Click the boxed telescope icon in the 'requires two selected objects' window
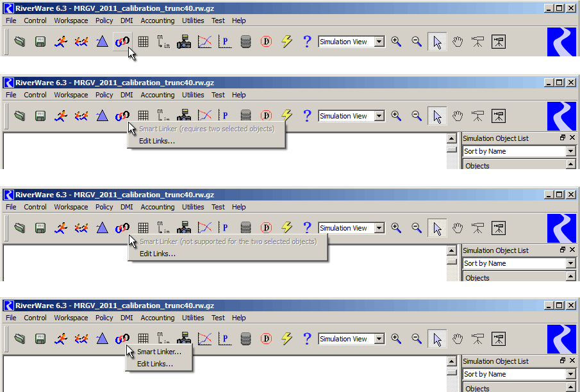The height and width of the screenshot is (392, 580). (499, 116)
